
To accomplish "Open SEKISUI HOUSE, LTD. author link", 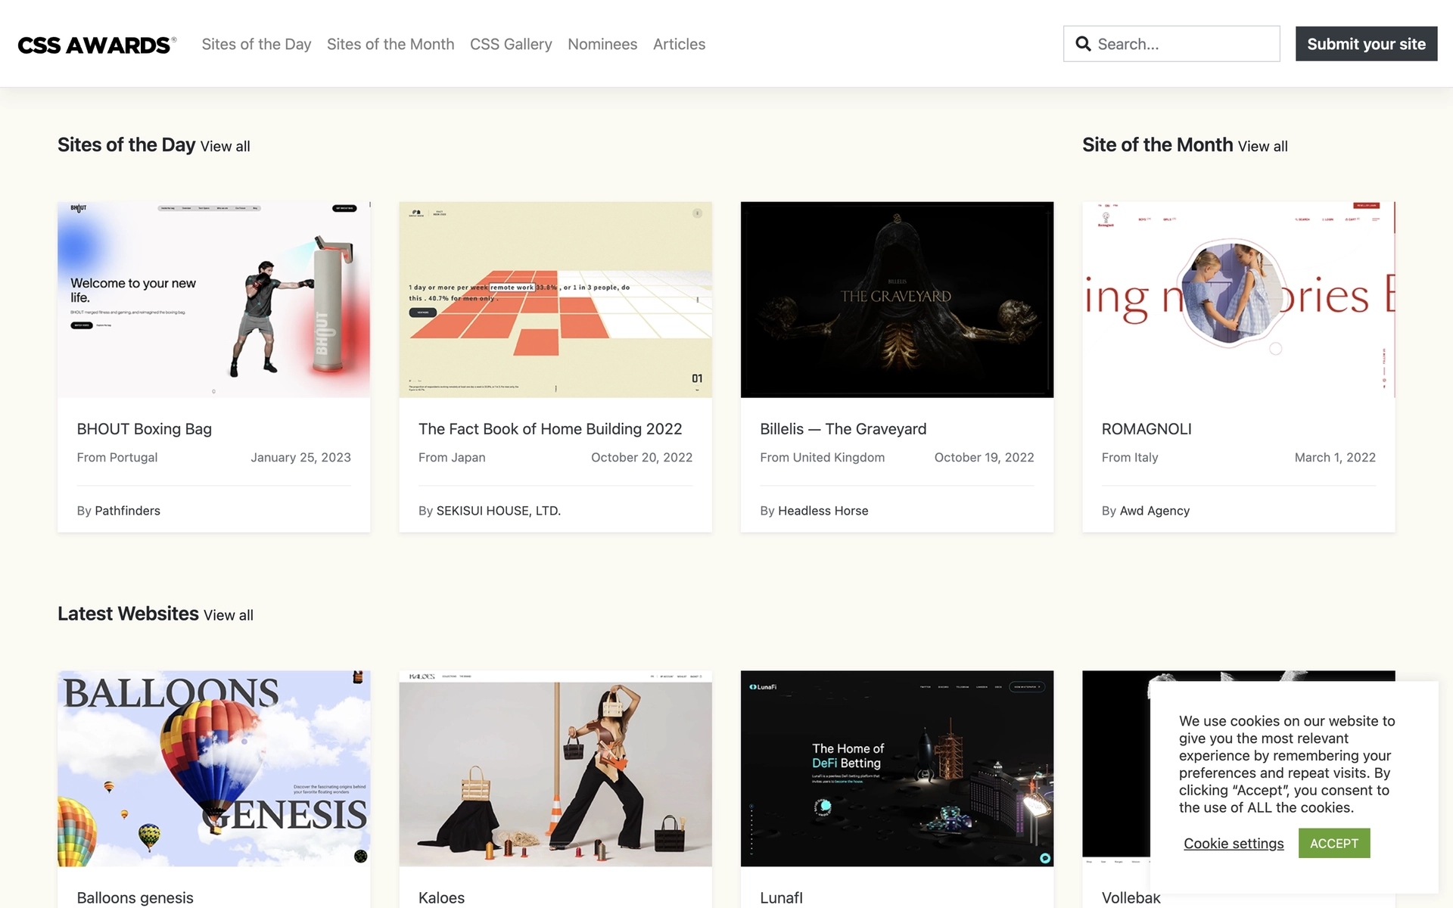I will point(499,511).
